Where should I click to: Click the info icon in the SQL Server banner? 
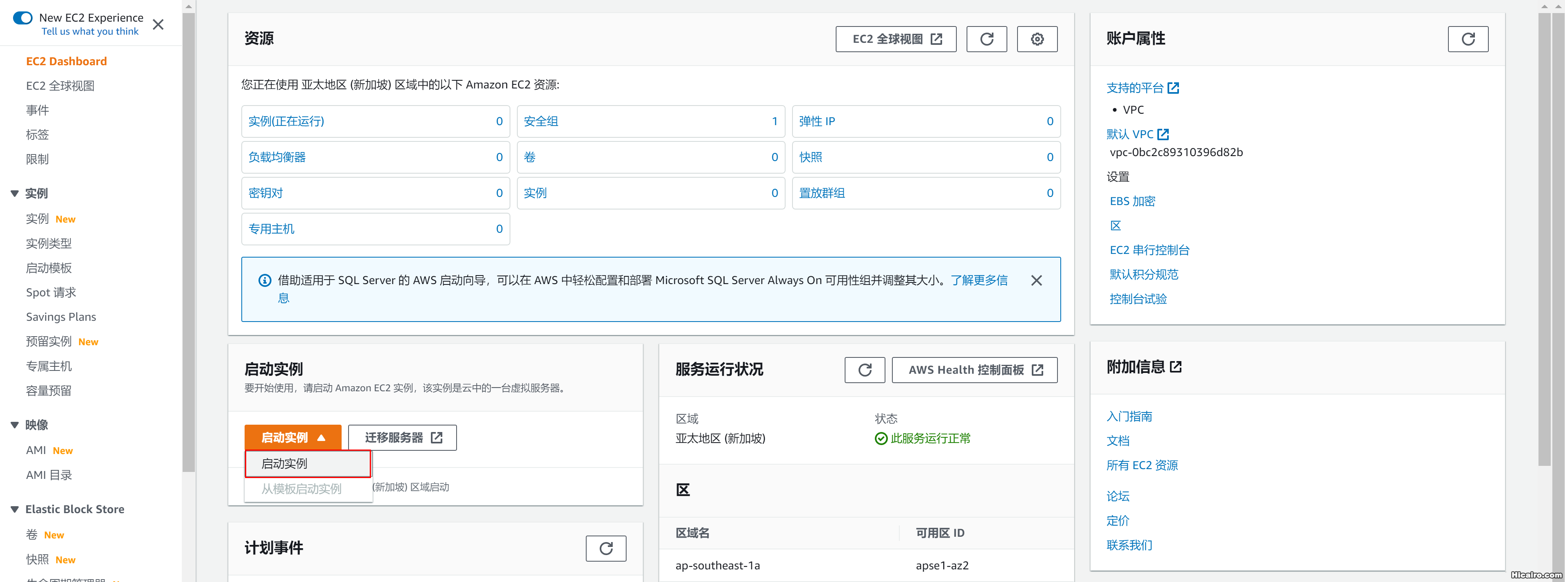pos(264,280)
